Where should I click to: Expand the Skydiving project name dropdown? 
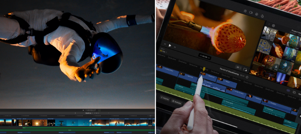pyautogui.click(x=89, y=113)
